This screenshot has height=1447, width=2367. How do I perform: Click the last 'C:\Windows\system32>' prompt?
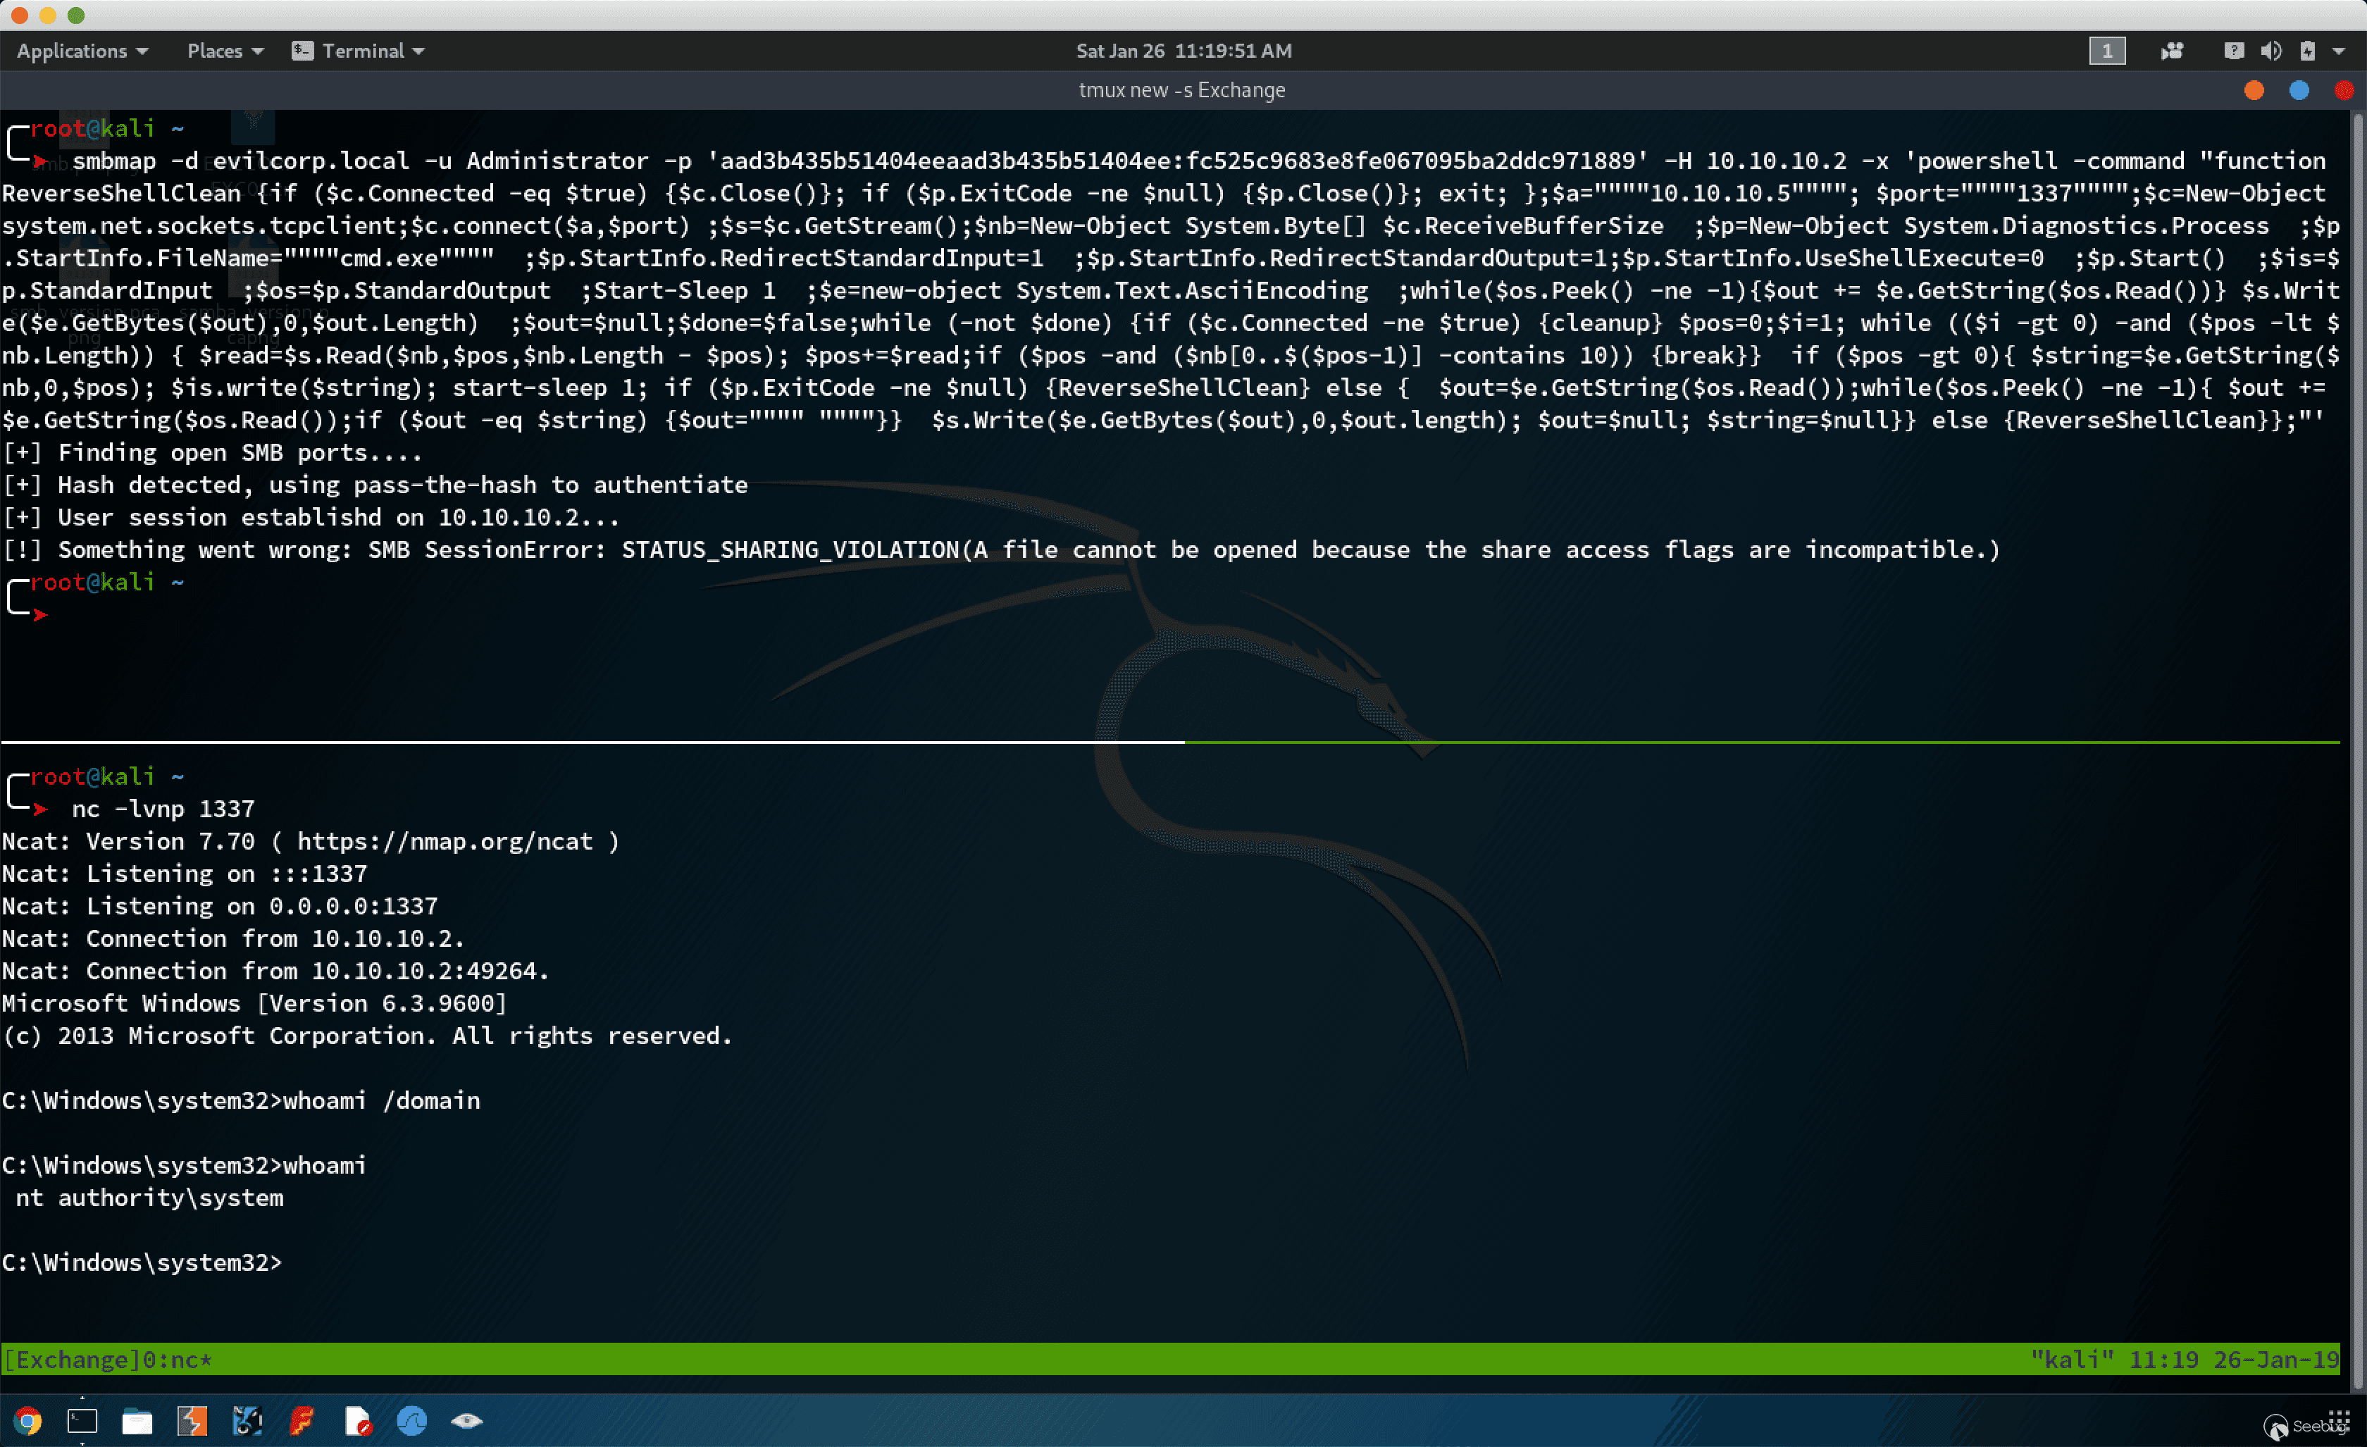click(142, 1262)
